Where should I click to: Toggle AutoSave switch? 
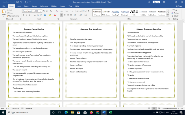coord(12,2)
